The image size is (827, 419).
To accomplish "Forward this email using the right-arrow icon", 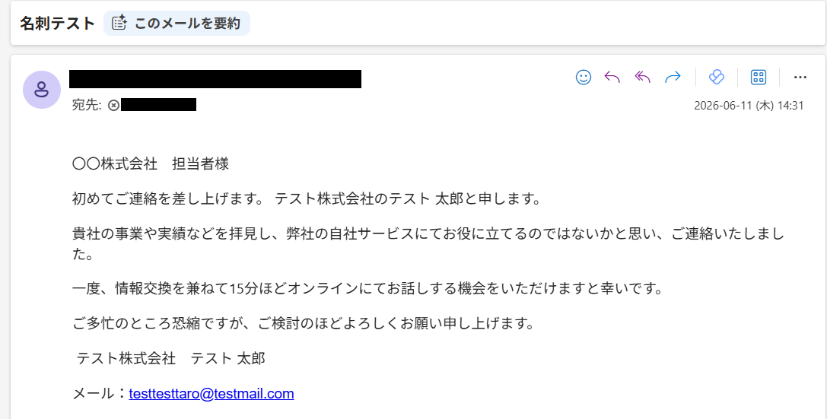I will pos(673,77).
